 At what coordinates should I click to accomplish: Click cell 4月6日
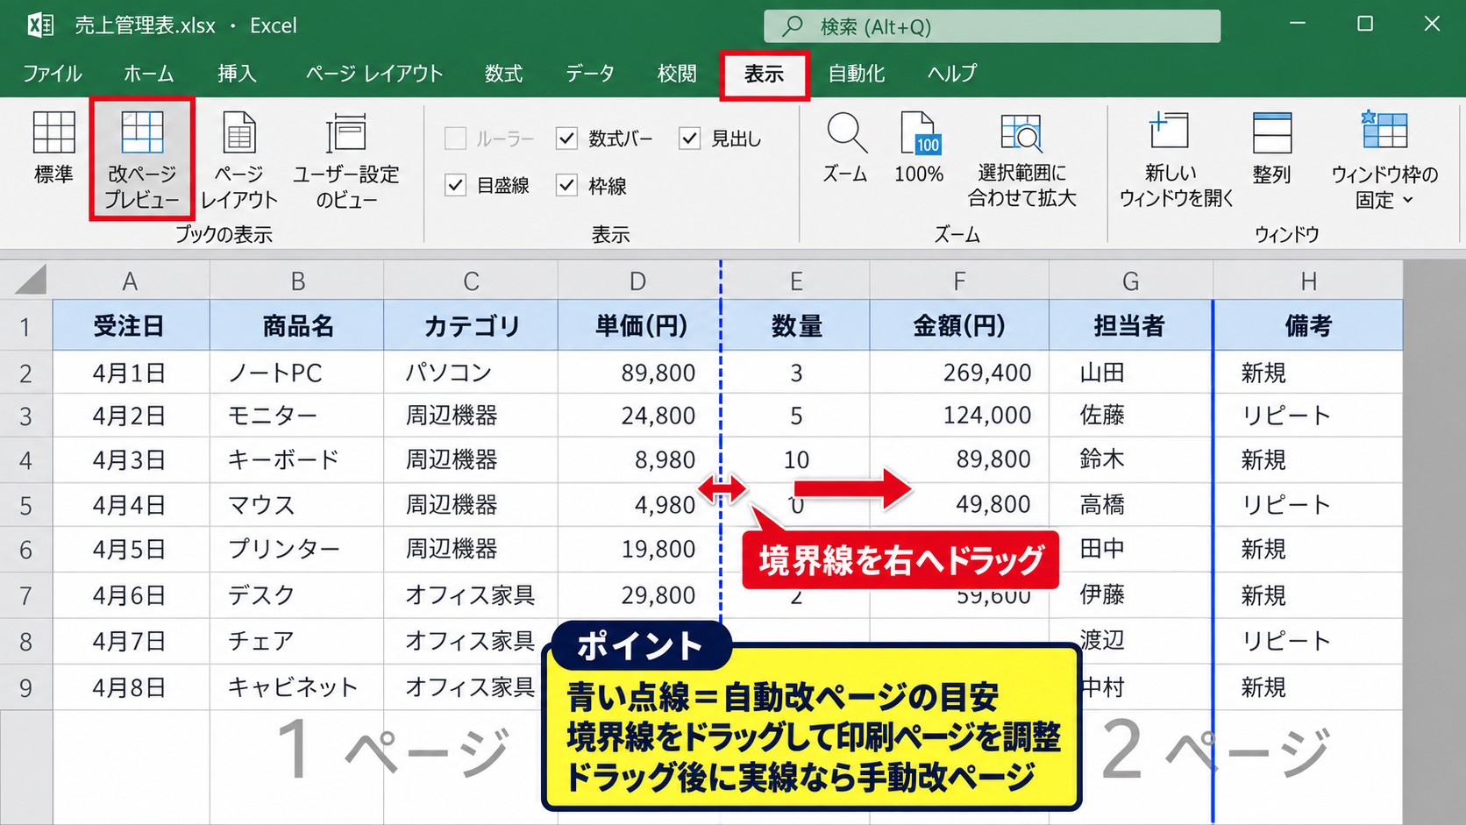[x=131, y=595]
